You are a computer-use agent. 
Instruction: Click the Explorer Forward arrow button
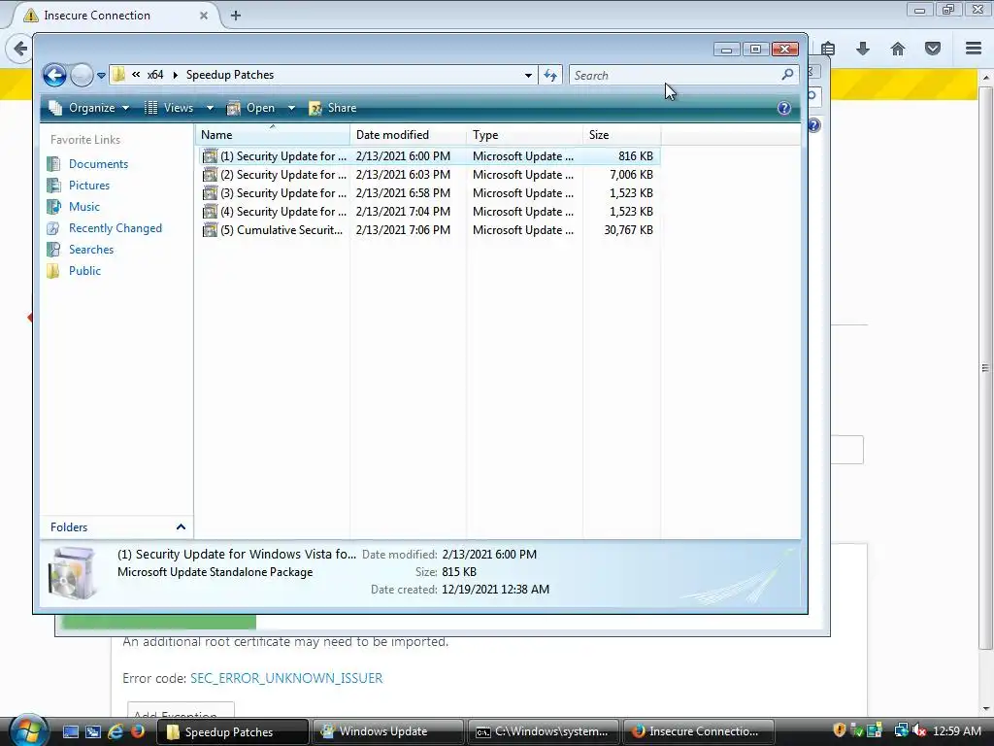(82, 76)
